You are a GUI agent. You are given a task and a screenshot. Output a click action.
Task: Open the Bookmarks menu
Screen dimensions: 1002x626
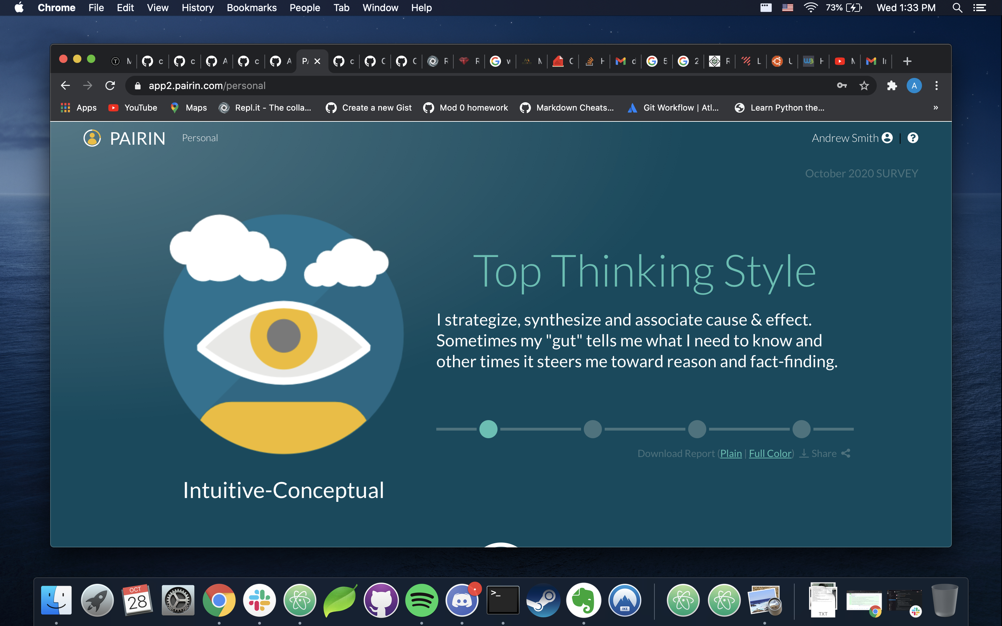251,8
